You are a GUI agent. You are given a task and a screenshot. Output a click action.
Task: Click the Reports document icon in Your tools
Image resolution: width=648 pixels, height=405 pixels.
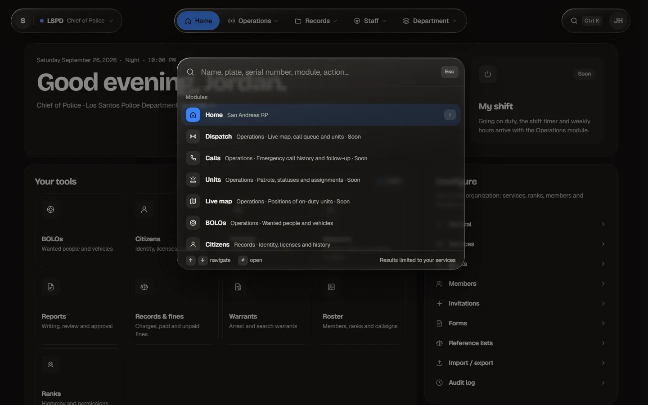click(51, 287)
